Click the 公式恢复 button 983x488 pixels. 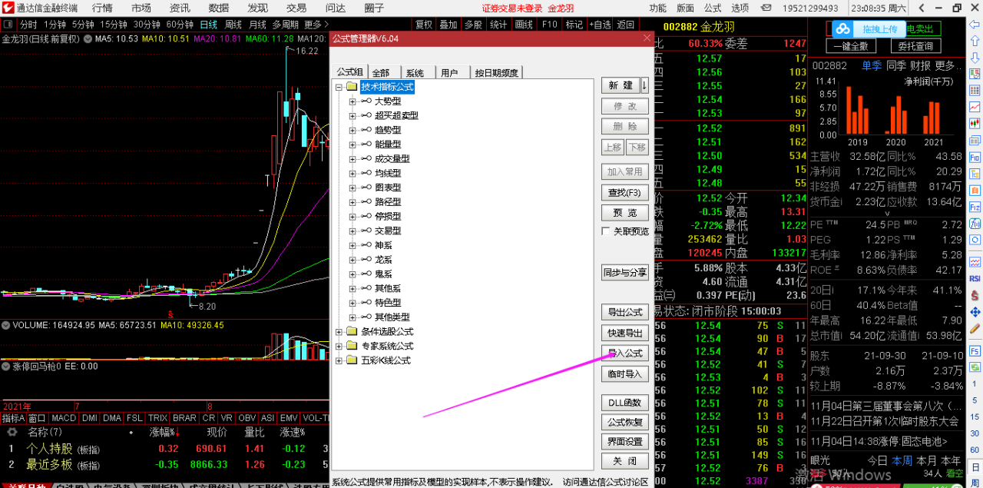click(625, 422)
